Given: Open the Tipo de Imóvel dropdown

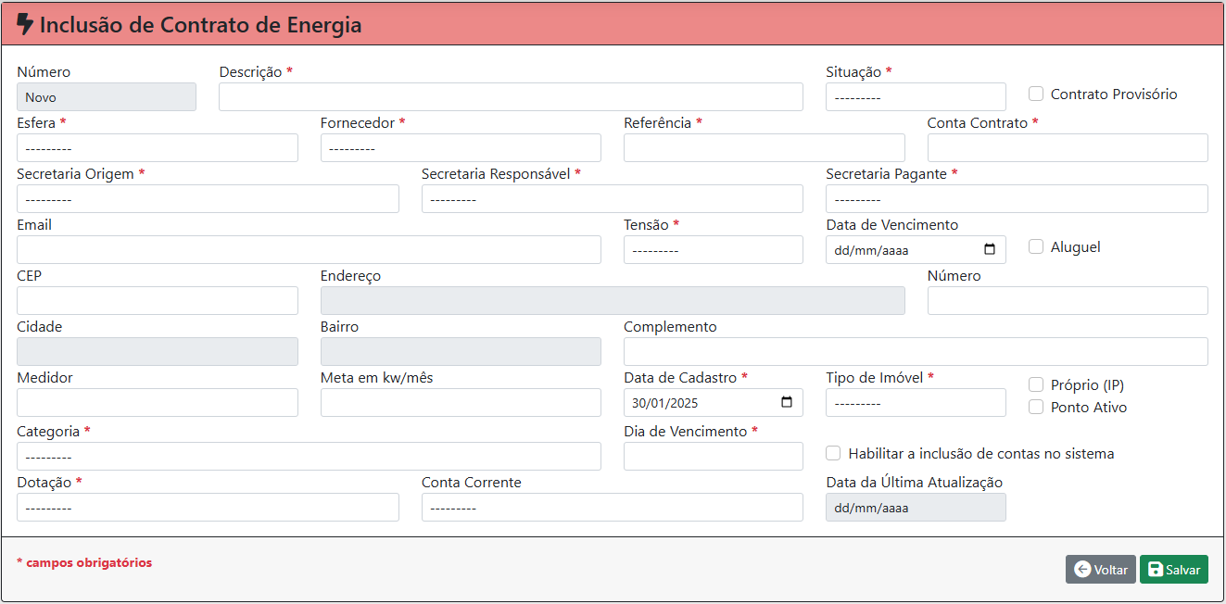Looking at the screenshot, I should pyautogui.click(x=915, y=403).
